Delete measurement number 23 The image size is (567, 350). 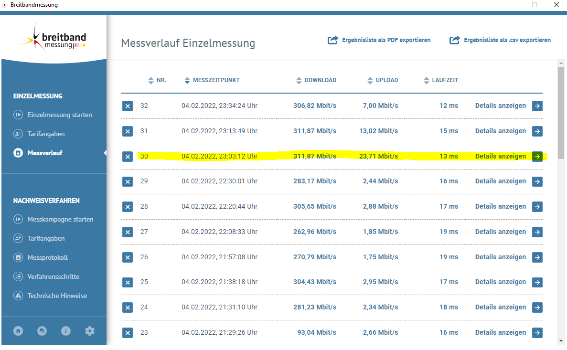[127, 333]
